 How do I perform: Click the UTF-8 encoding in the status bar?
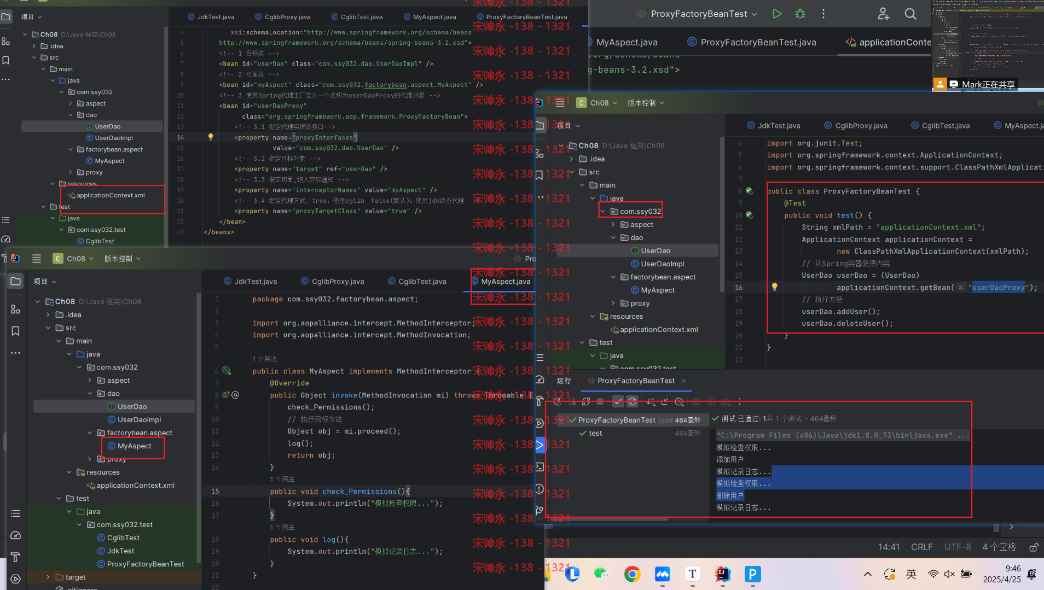(958, 547)
